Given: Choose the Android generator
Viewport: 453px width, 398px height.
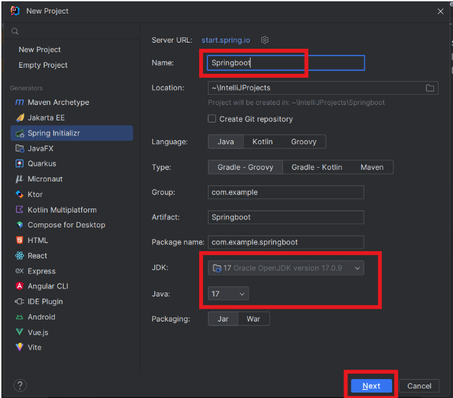Looking at the screenshot, I should click(72, 317).
